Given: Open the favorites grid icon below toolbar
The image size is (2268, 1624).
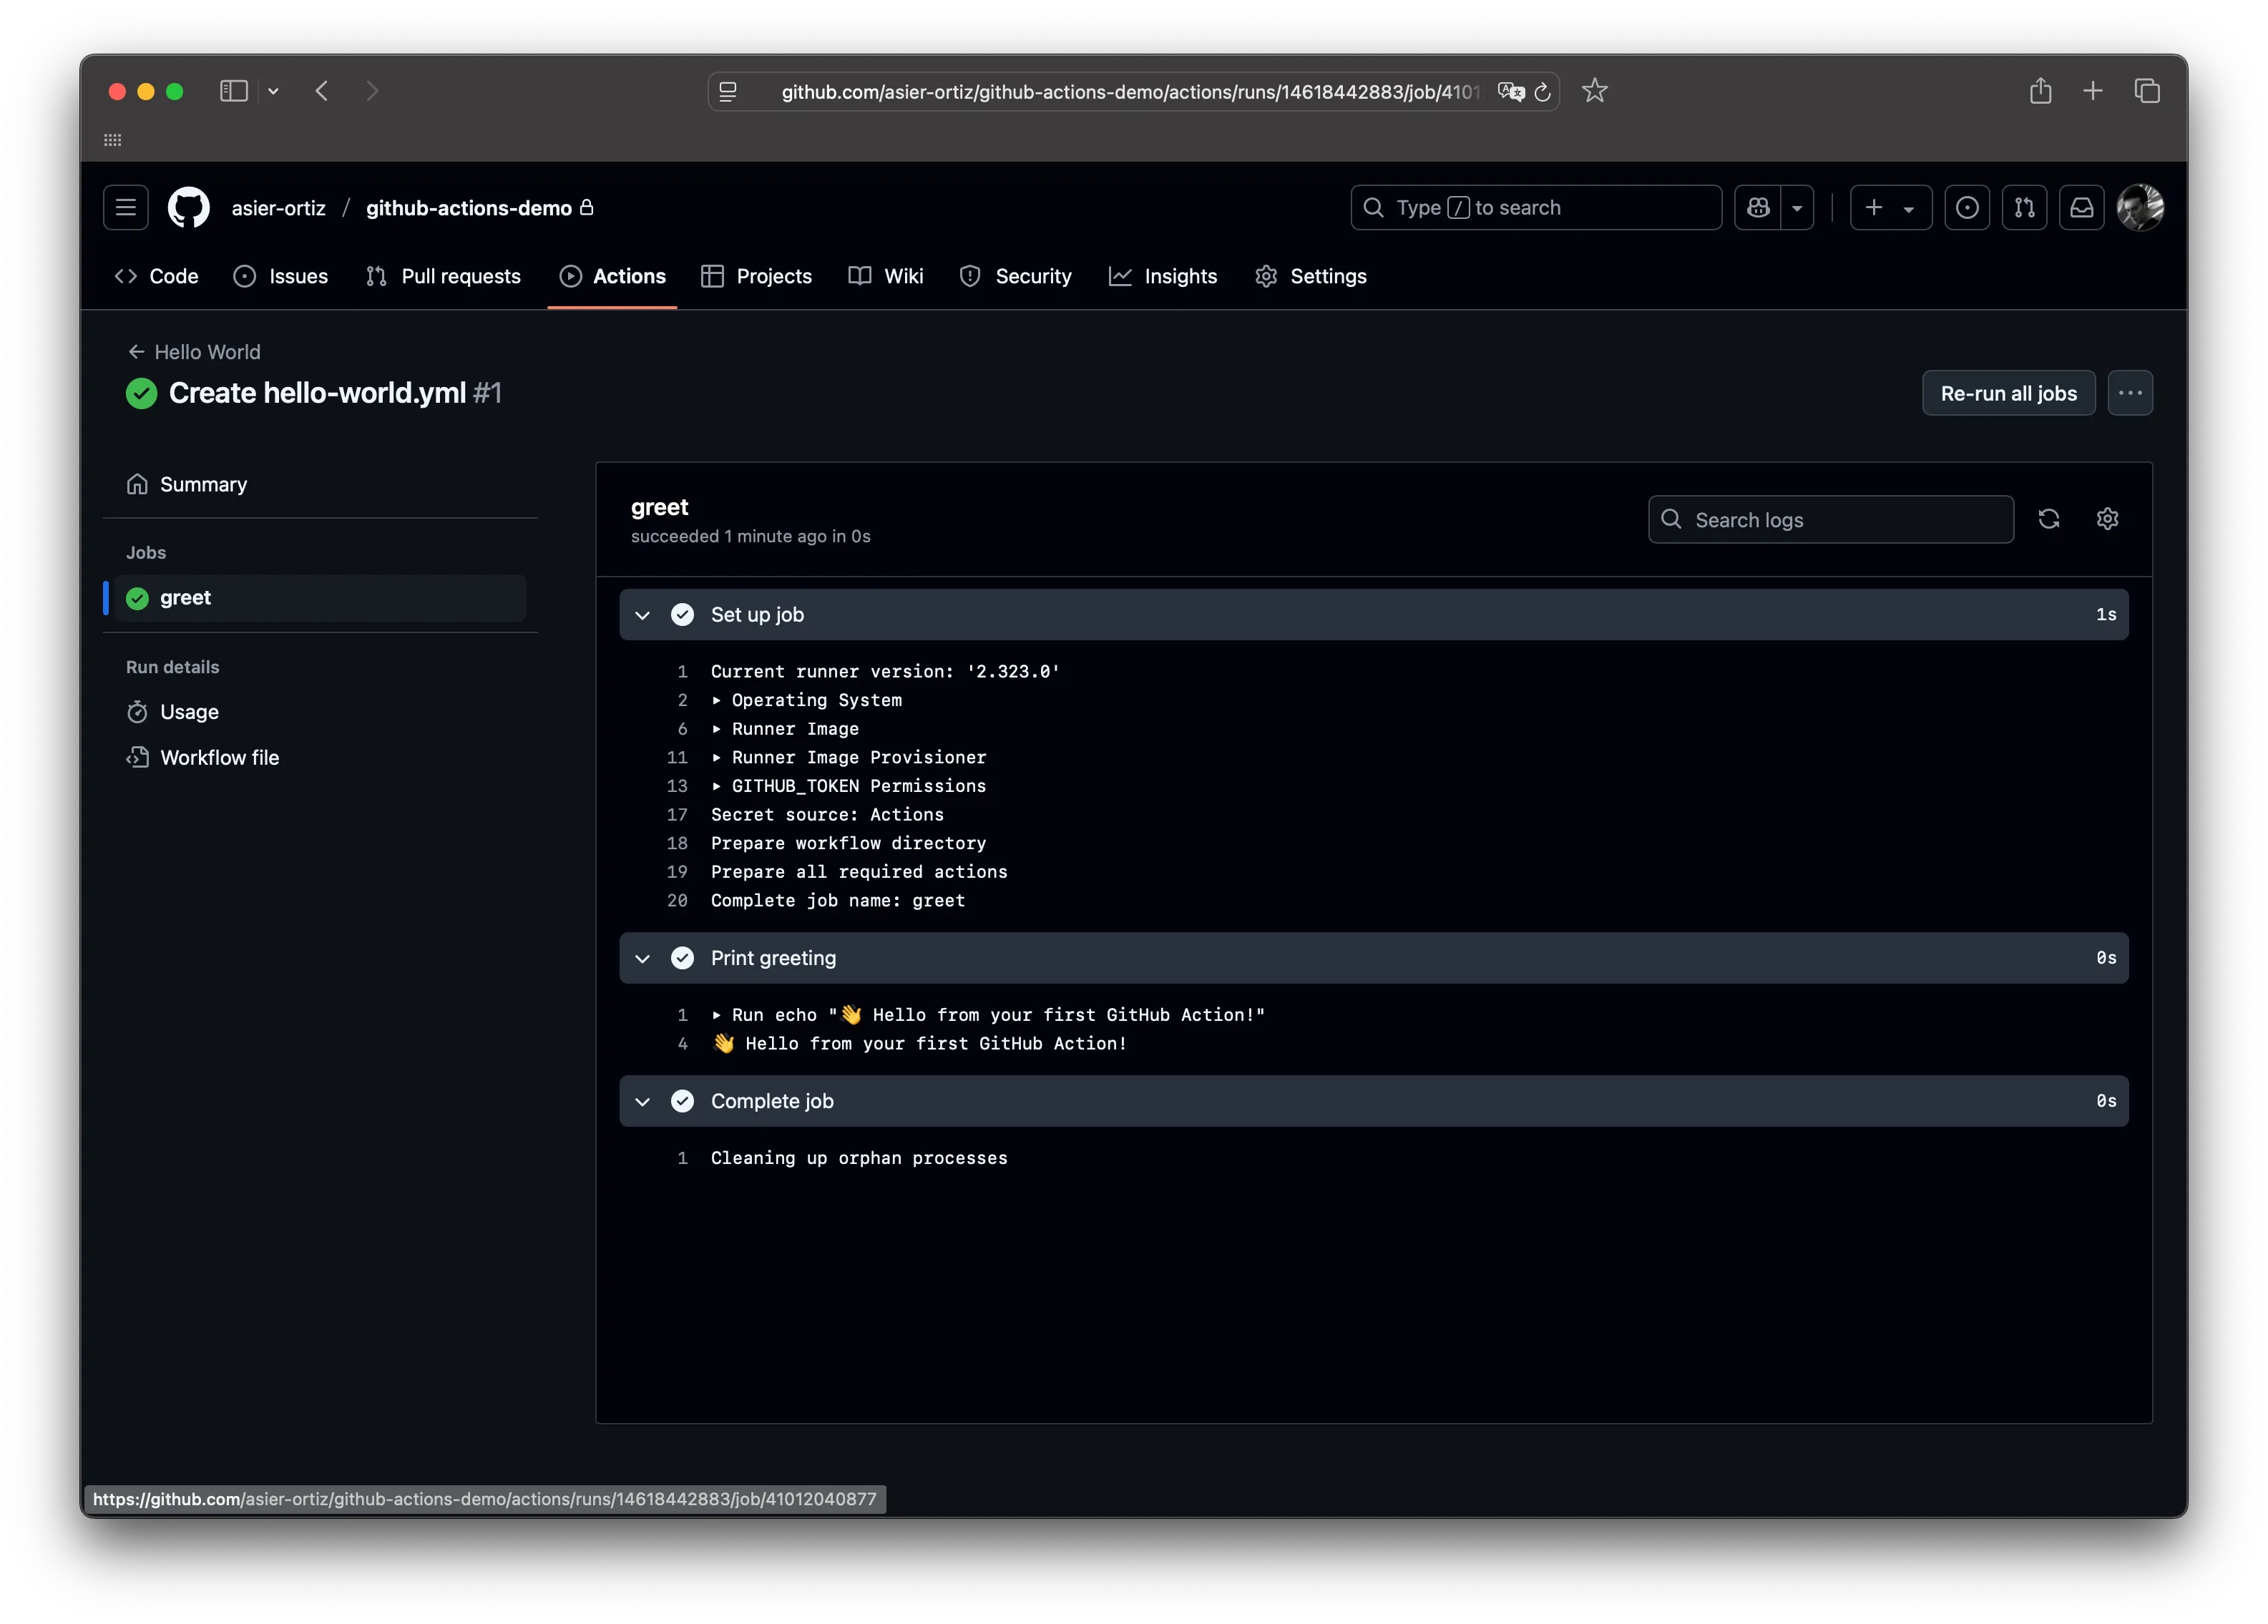Looking at the screenshot, I should point(113,140).
